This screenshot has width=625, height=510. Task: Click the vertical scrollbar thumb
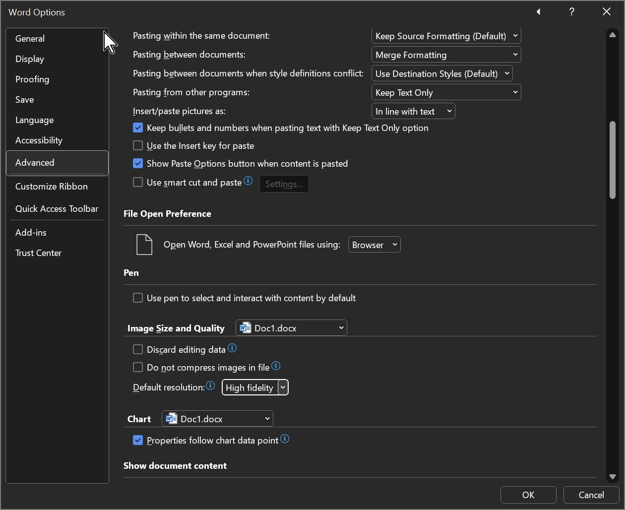[x=613, y=160]
